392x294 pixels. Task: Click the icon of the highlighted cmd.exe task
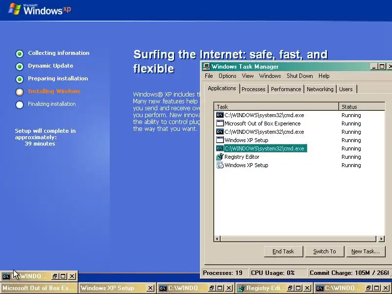(220, 148)
